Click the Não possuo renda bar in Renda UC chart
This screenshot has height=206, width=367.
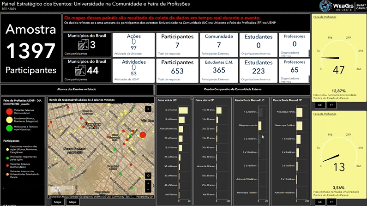[x=260, y=126]
